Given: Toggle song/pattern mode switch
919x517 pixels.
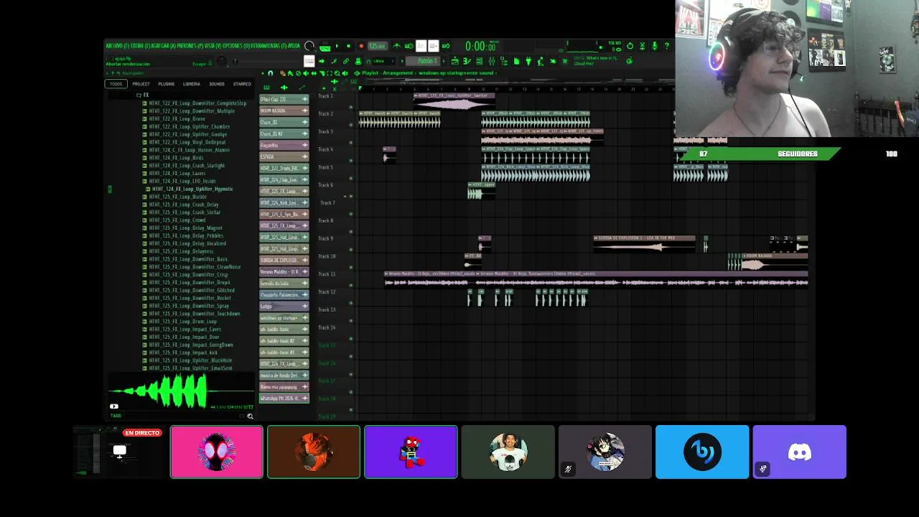Looking at the screenshot, I should coord(325,47).
